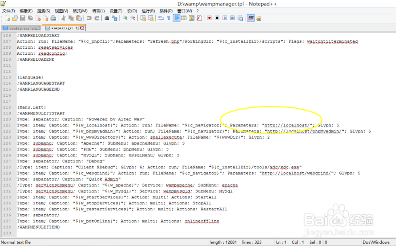Copy selection with the Copy icon
Screen dimensions: 396x246
click(x=71, y=18)
